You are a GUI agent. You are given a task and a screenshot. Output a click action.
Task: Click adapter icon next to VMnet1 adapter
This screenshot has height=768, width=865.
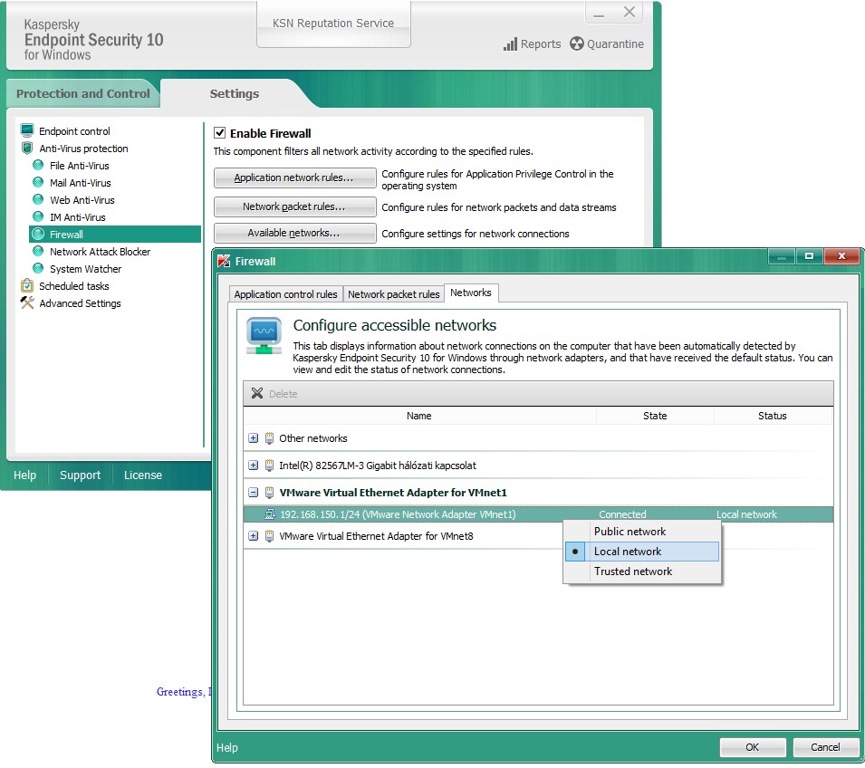click(269, 492)
